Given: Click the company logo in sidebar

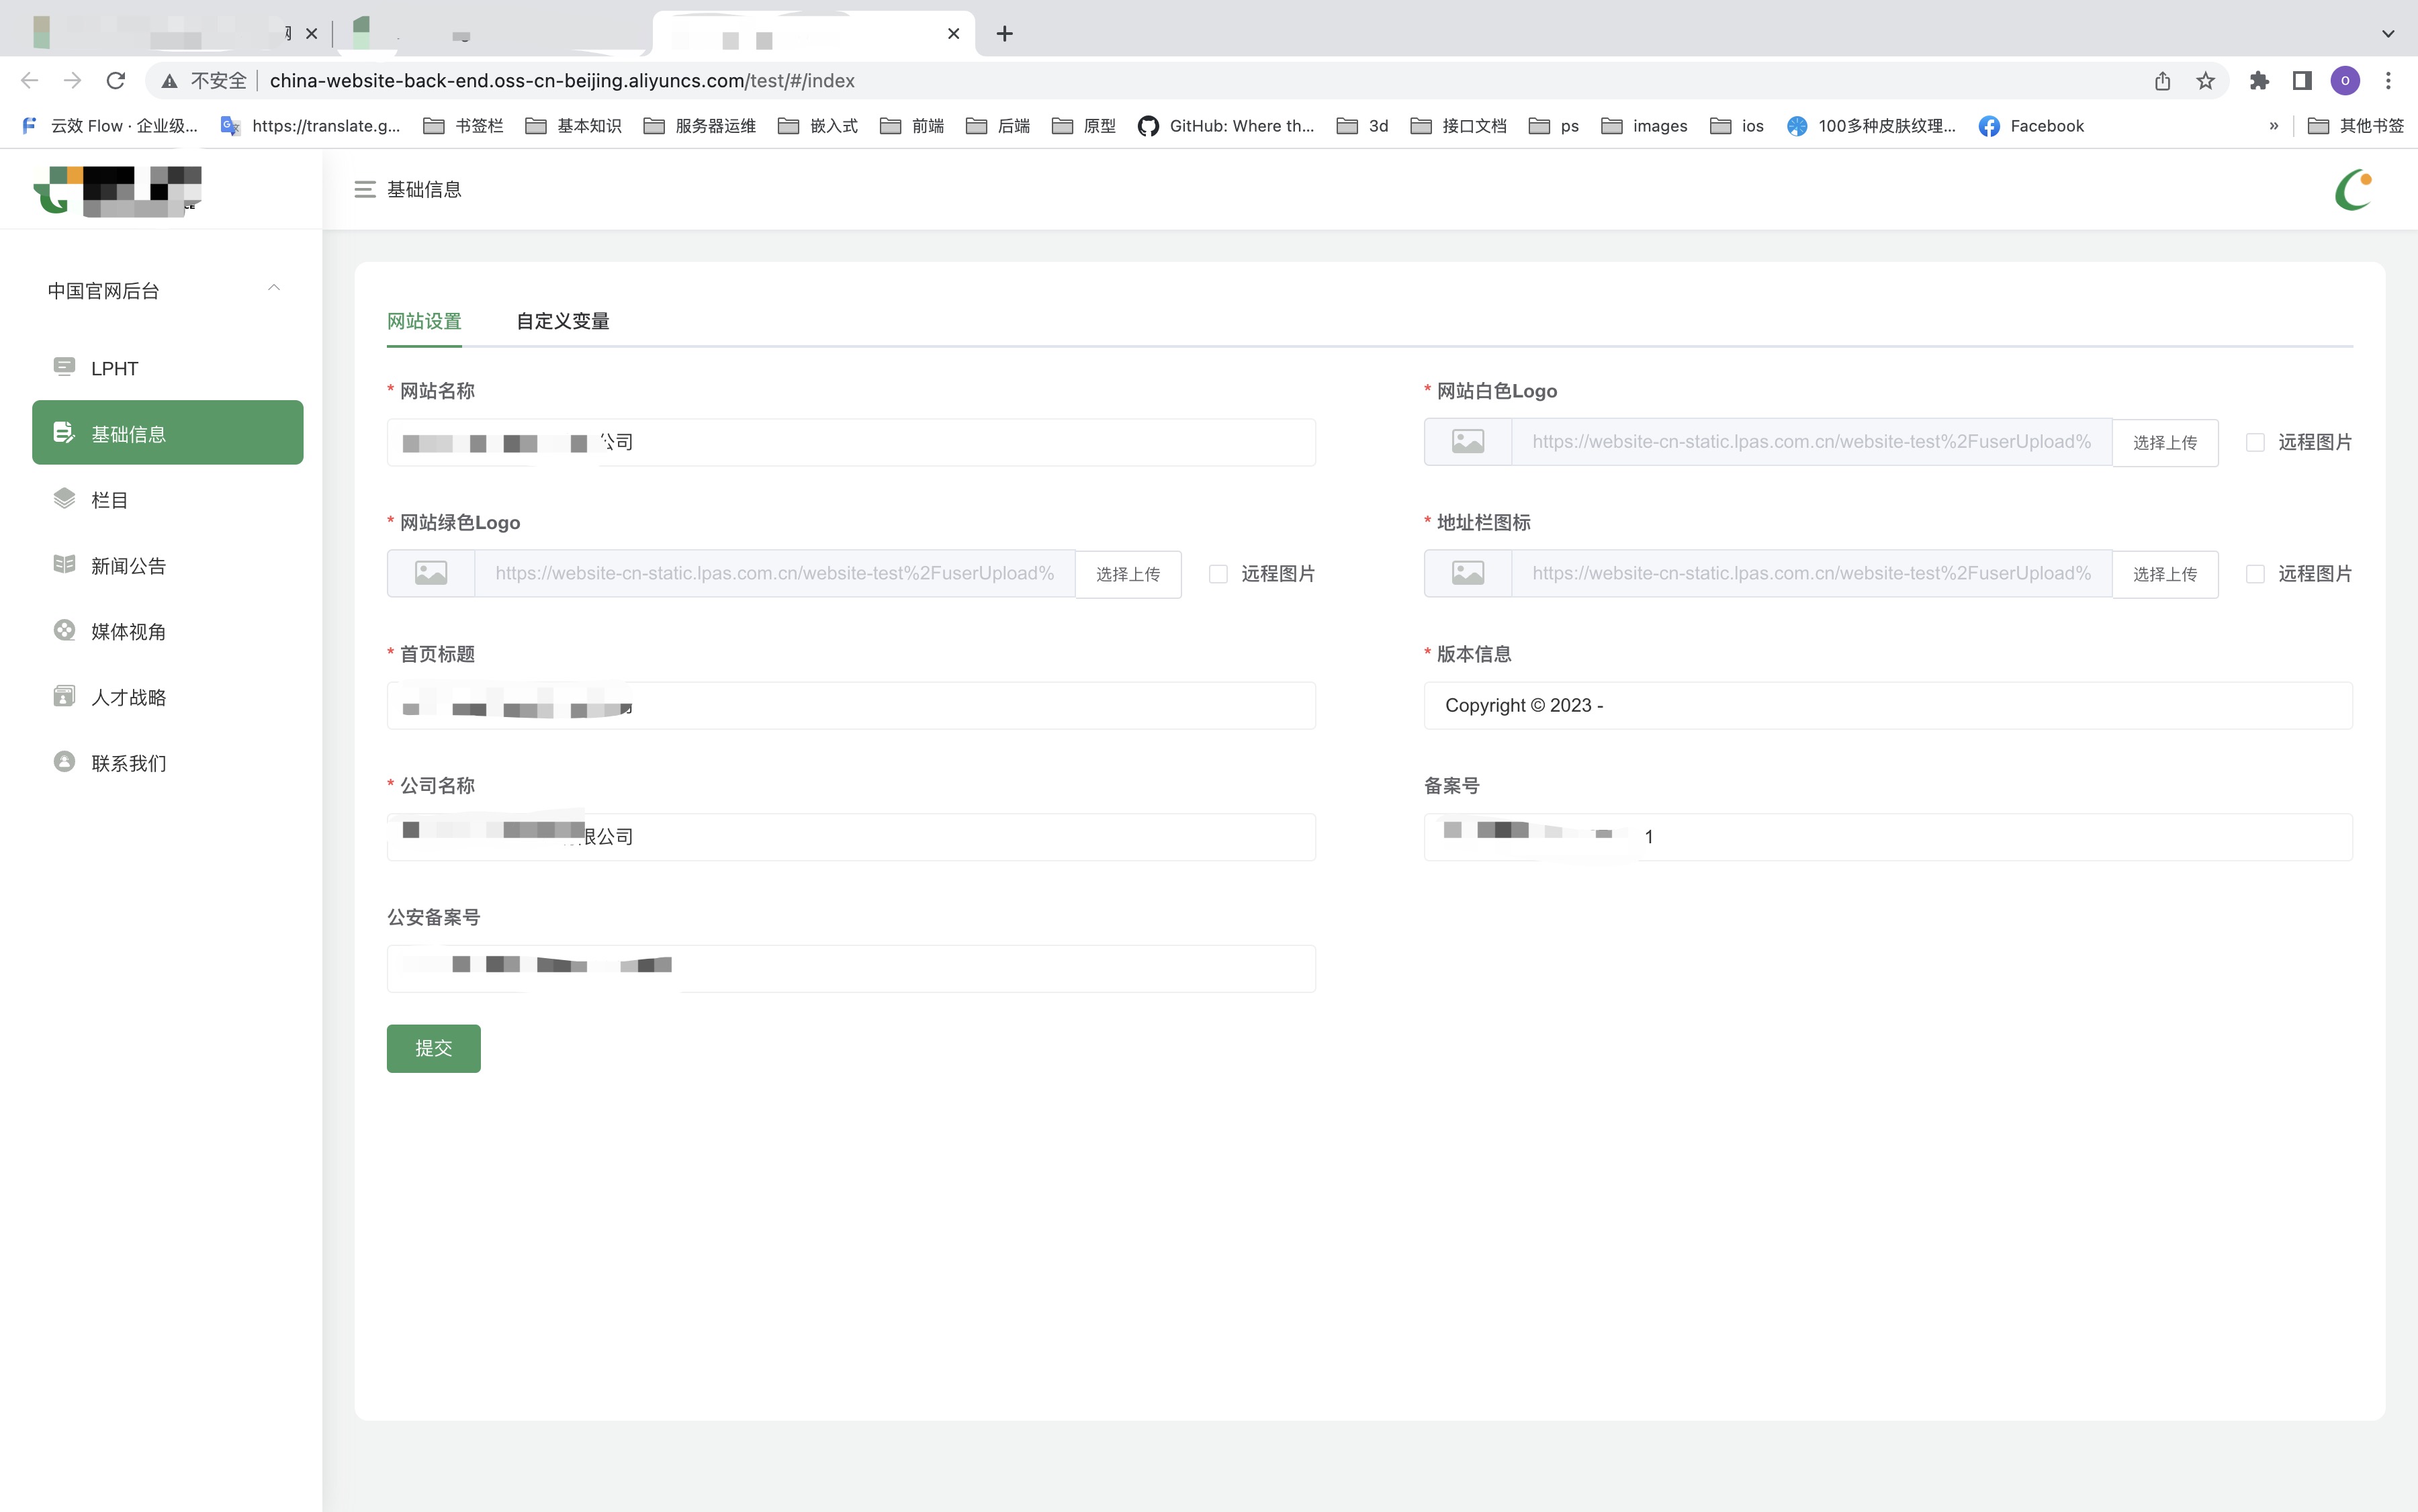Looking at the screenshot, I should pyautogui.click(x=118, y=190).
